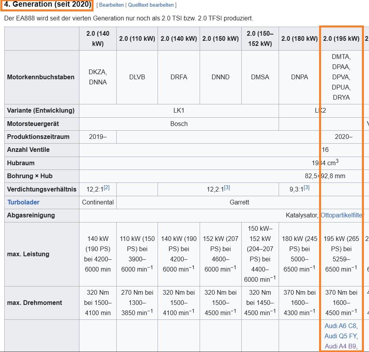Click the Anzahl Ventile row header
369x352 pixels.
point(42,150)
